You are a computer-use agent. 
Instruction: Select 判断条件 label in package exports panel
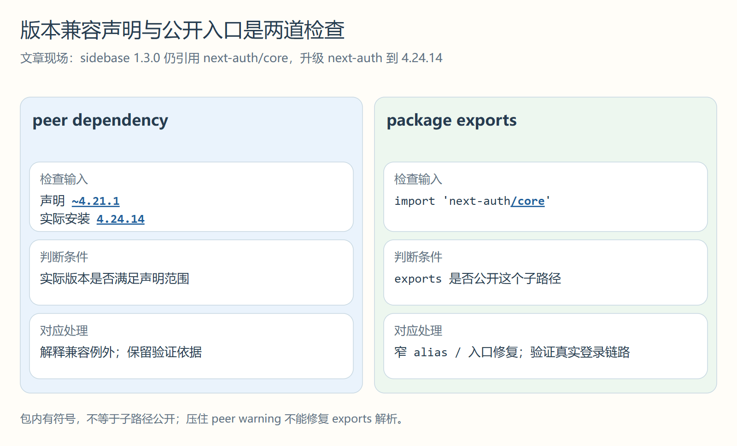click(x=418, y=257)
